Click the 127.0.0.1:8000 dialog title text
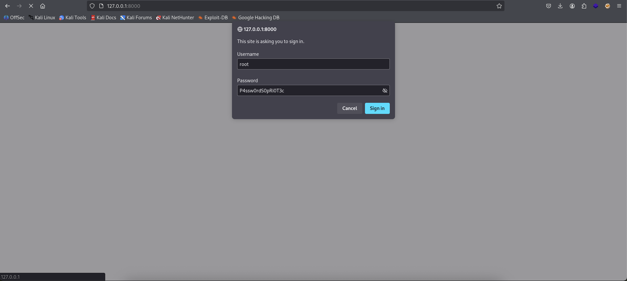Image resolution: width=627 pixels, height=281 pixels. coord(260,29)
